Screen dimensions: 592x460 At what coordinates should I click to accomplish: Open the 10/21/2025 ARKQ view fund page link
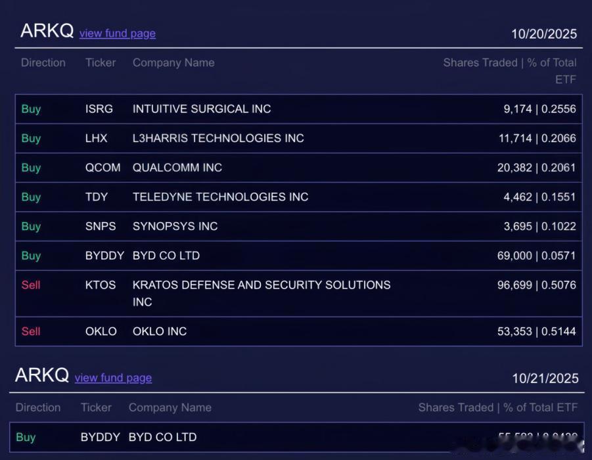(x=113, y=378)
